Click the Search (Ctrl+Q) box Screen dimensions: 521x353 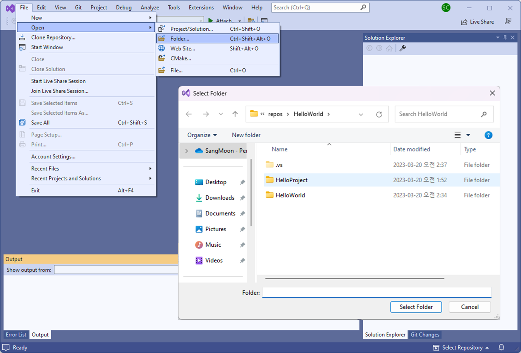point(320,8)
